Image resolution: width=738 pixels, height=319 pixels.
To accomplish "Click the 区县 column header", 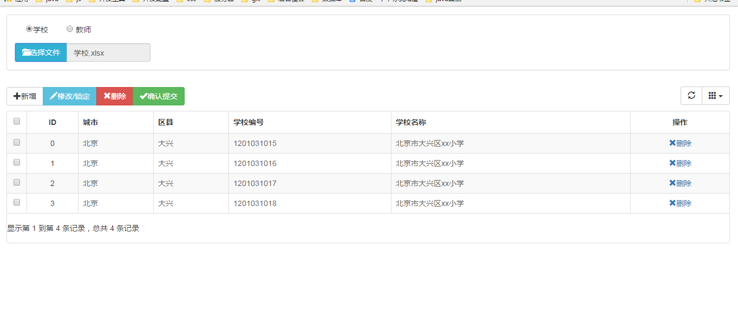I will click(191, 122).
